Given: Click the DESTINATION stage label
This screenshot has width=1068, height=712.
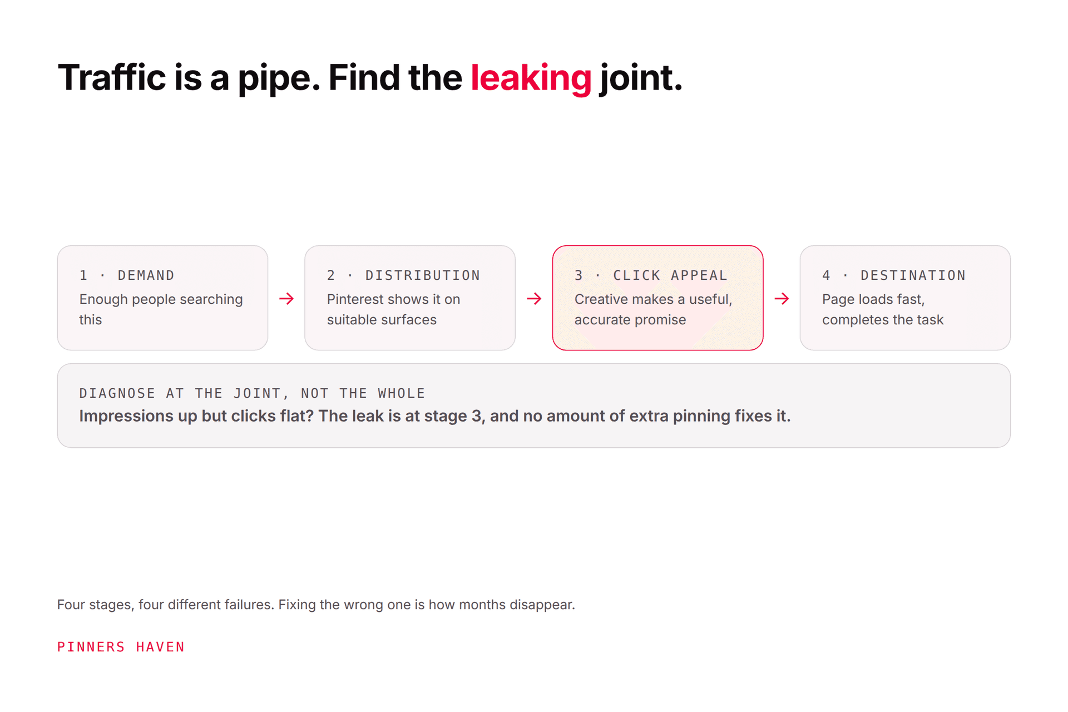Looking at the screenshot, I should pos(913,275).
